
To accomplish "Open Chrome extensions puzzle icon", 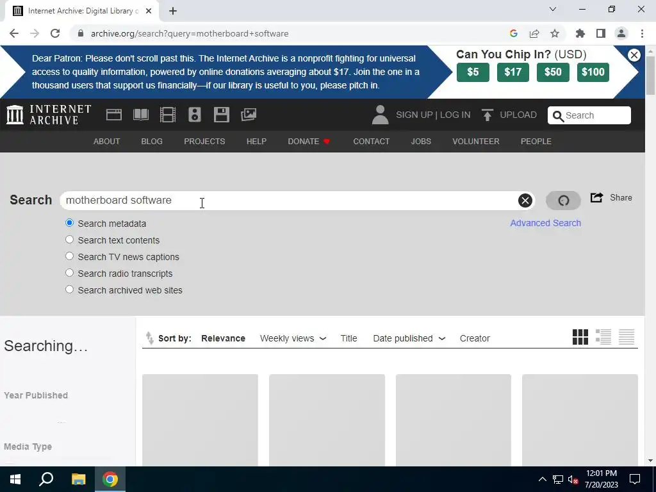I will tap(580, 33).
